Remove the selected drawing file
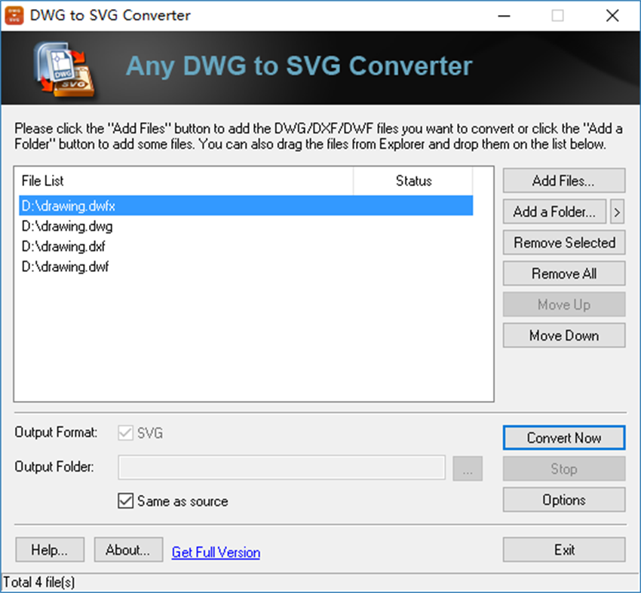 coord(563,243)
